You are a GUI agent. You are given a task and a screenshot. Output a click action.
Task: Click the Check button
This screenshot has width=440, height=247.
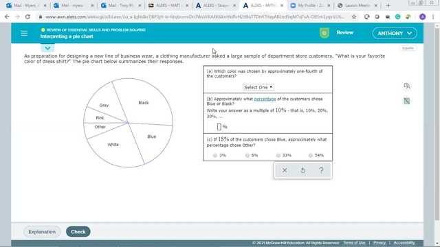[78, 232]
